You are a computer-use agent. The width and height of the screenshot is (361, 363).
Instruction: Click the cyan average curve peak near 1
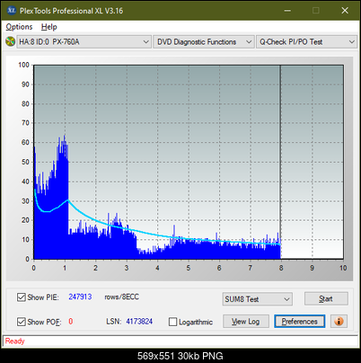click(68, 199)
